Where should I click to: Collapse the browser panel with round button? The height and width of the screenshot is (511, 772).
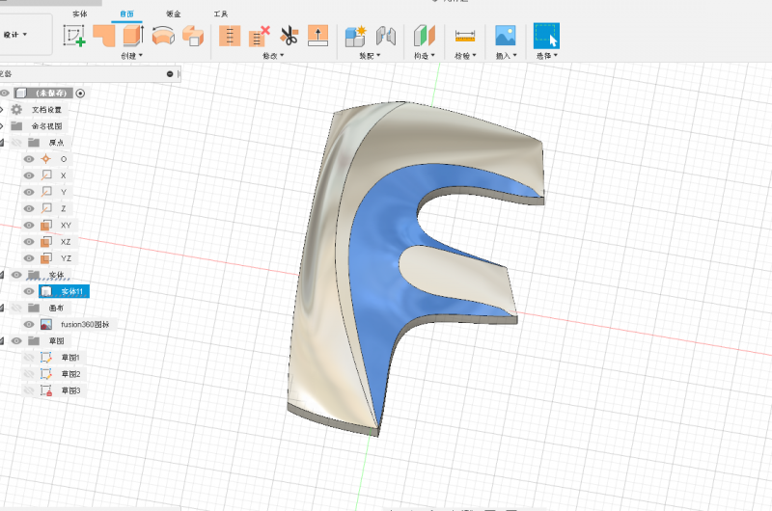tap(170, 74)
